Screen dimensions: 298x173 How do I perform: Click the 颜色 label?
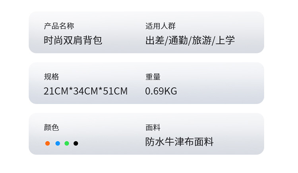click(x=51, y=127)
